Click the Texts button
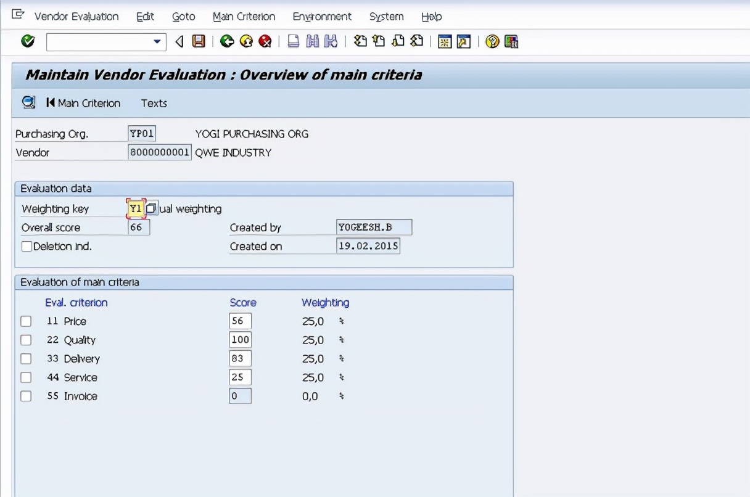Viewport: 750px width, 497px height. tap(154, 103)
